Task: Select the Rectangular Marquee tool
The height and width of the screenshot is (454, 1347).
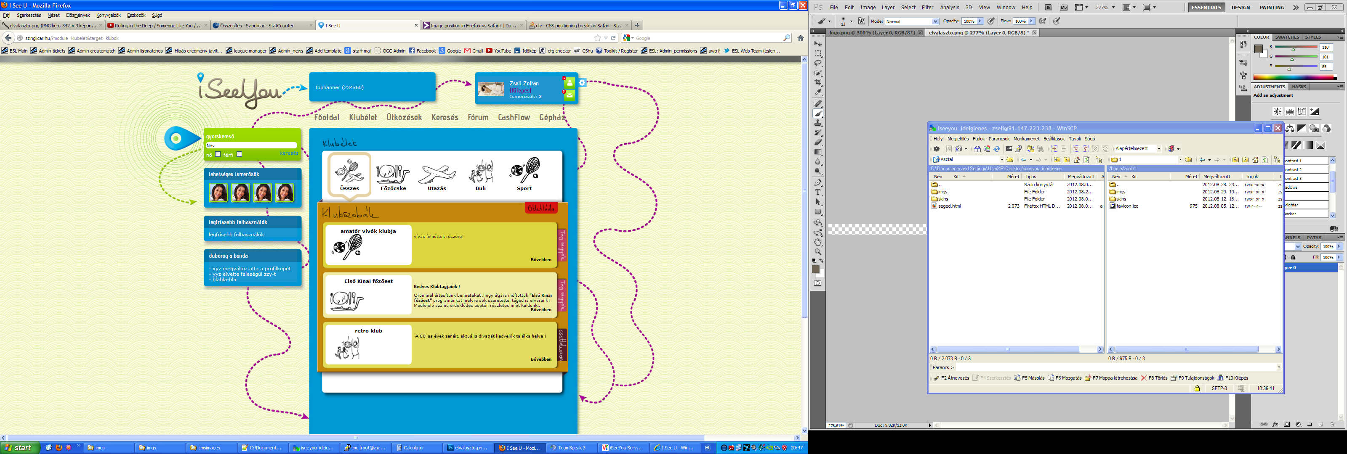Action: 818,53
